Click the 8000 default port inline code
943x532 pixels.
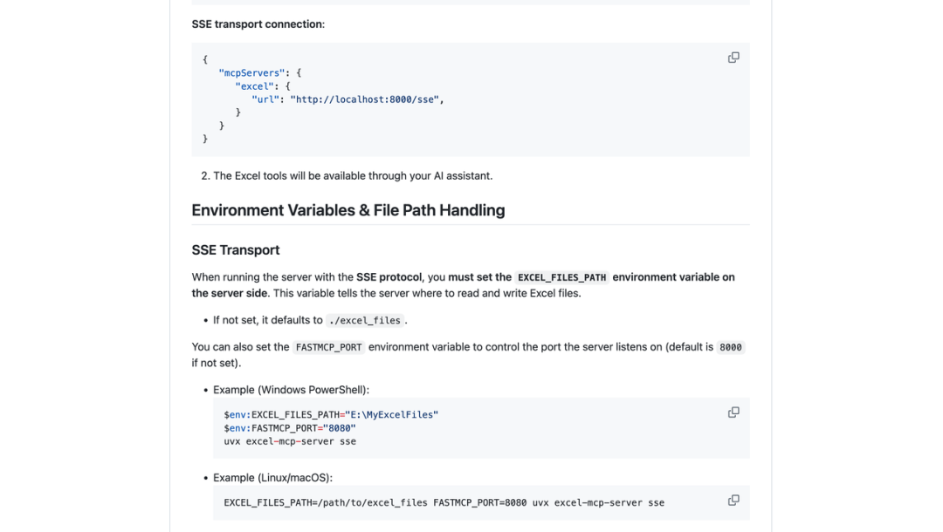730,347
